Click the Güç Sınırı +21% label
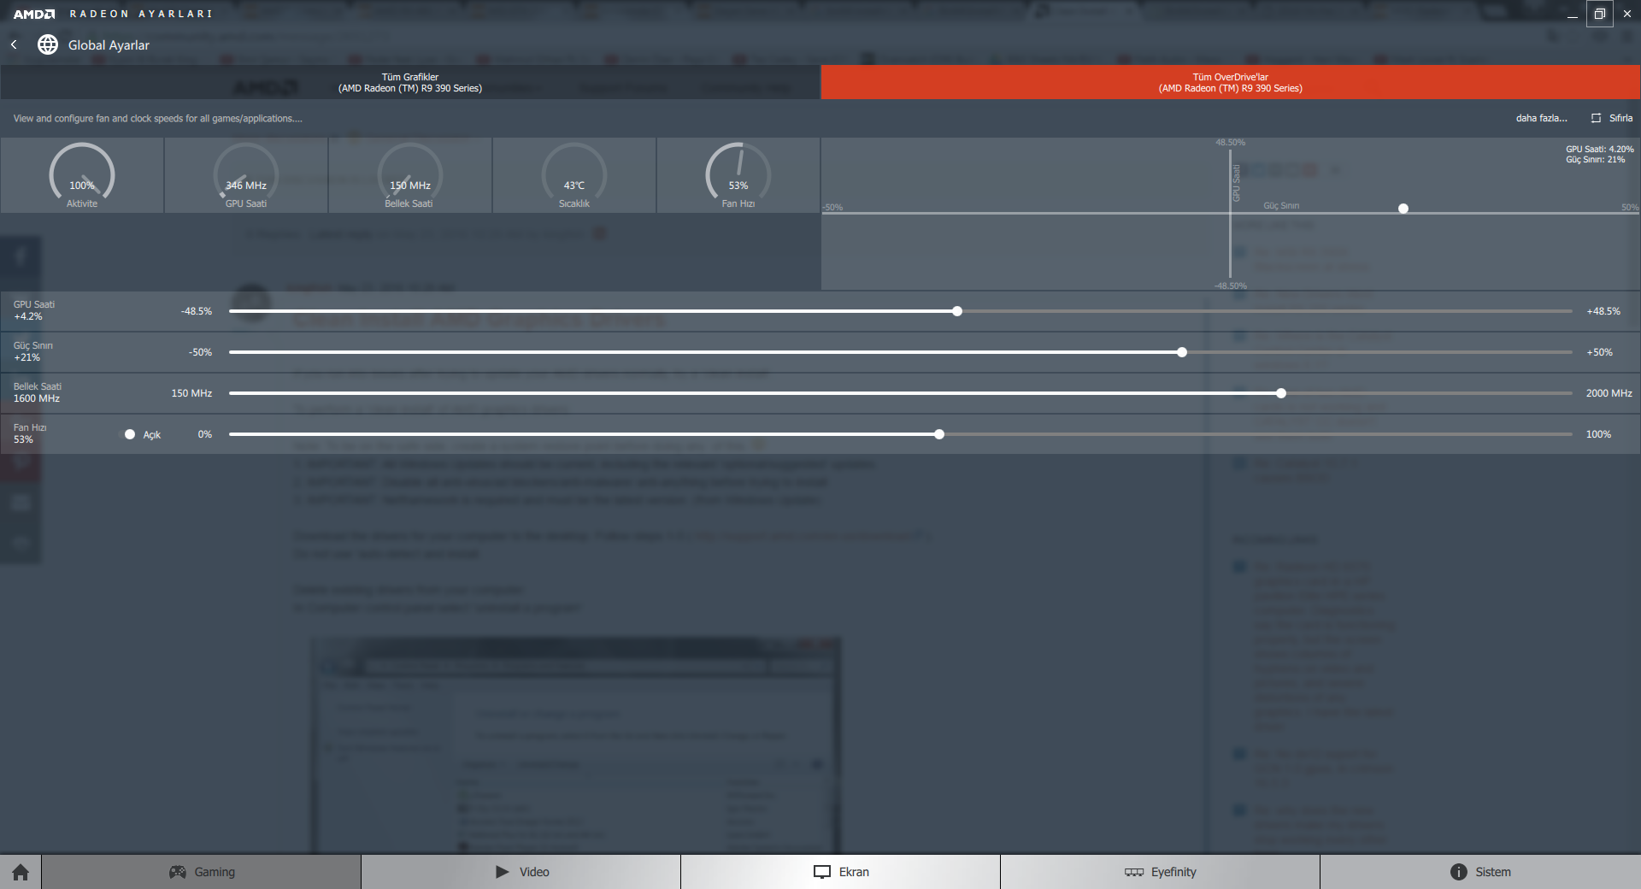Viewport: 1641px width, 889px height. pyautogui.click(x=33, y=351)
